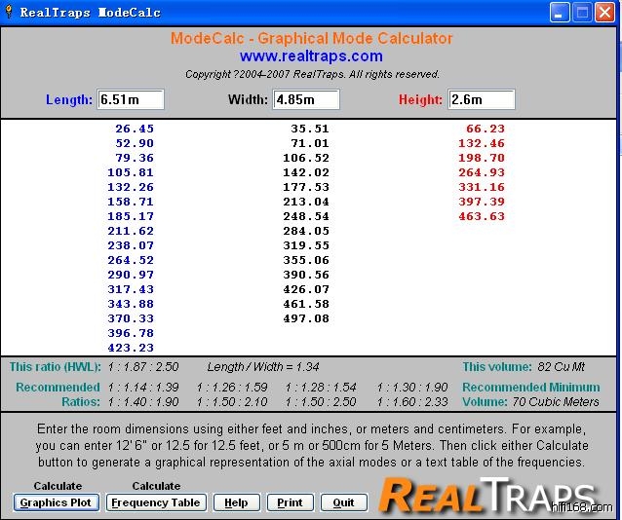Click the RealTraps app icon in title bar

click(10, 13)
